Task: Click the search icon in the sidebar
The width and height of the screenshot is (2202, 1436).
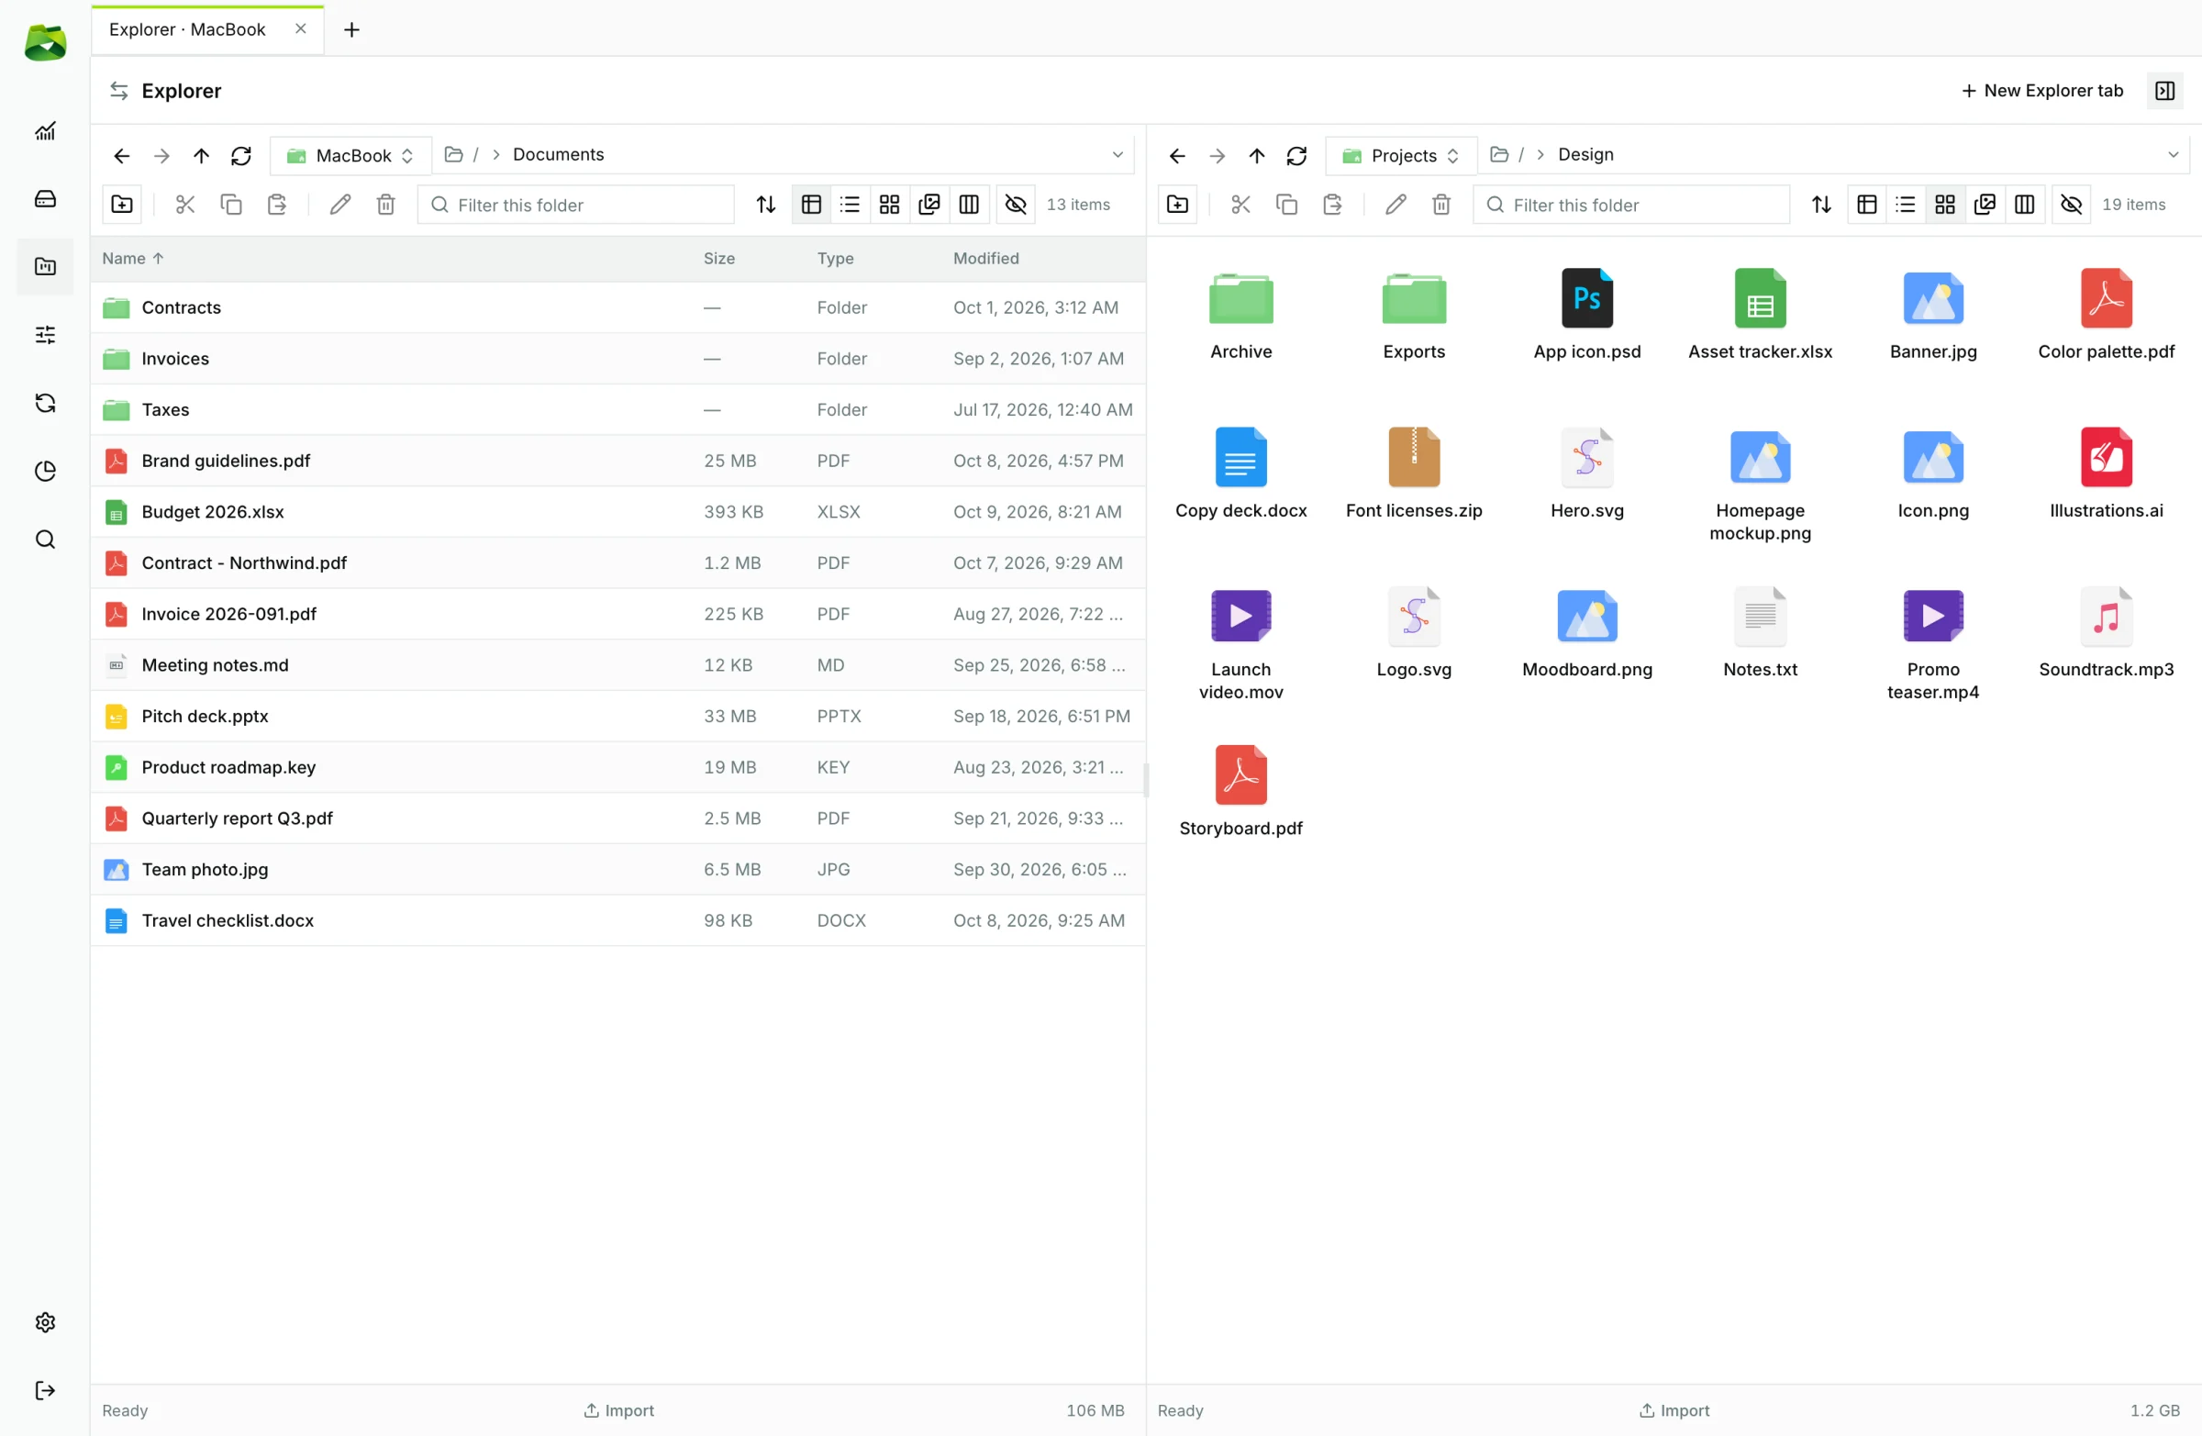Action: coord(44,539)
